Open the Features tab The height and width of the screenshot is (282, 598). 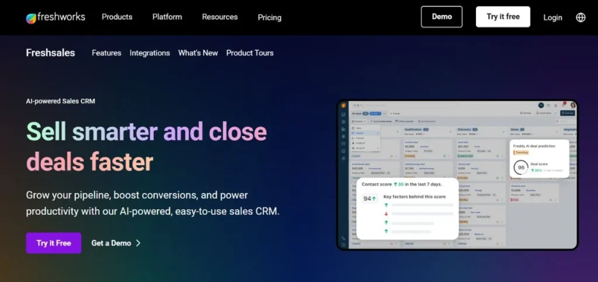(106, 53)
